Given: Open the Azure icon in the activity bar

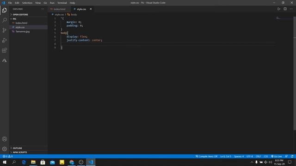Looking at the screenshot, I should pos(5,60).
